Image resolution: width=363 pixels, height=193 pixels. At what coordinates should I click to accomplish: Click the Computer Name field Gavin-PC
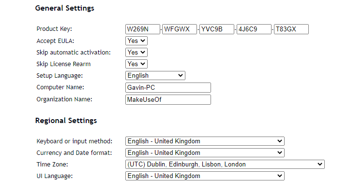point(168,87)
